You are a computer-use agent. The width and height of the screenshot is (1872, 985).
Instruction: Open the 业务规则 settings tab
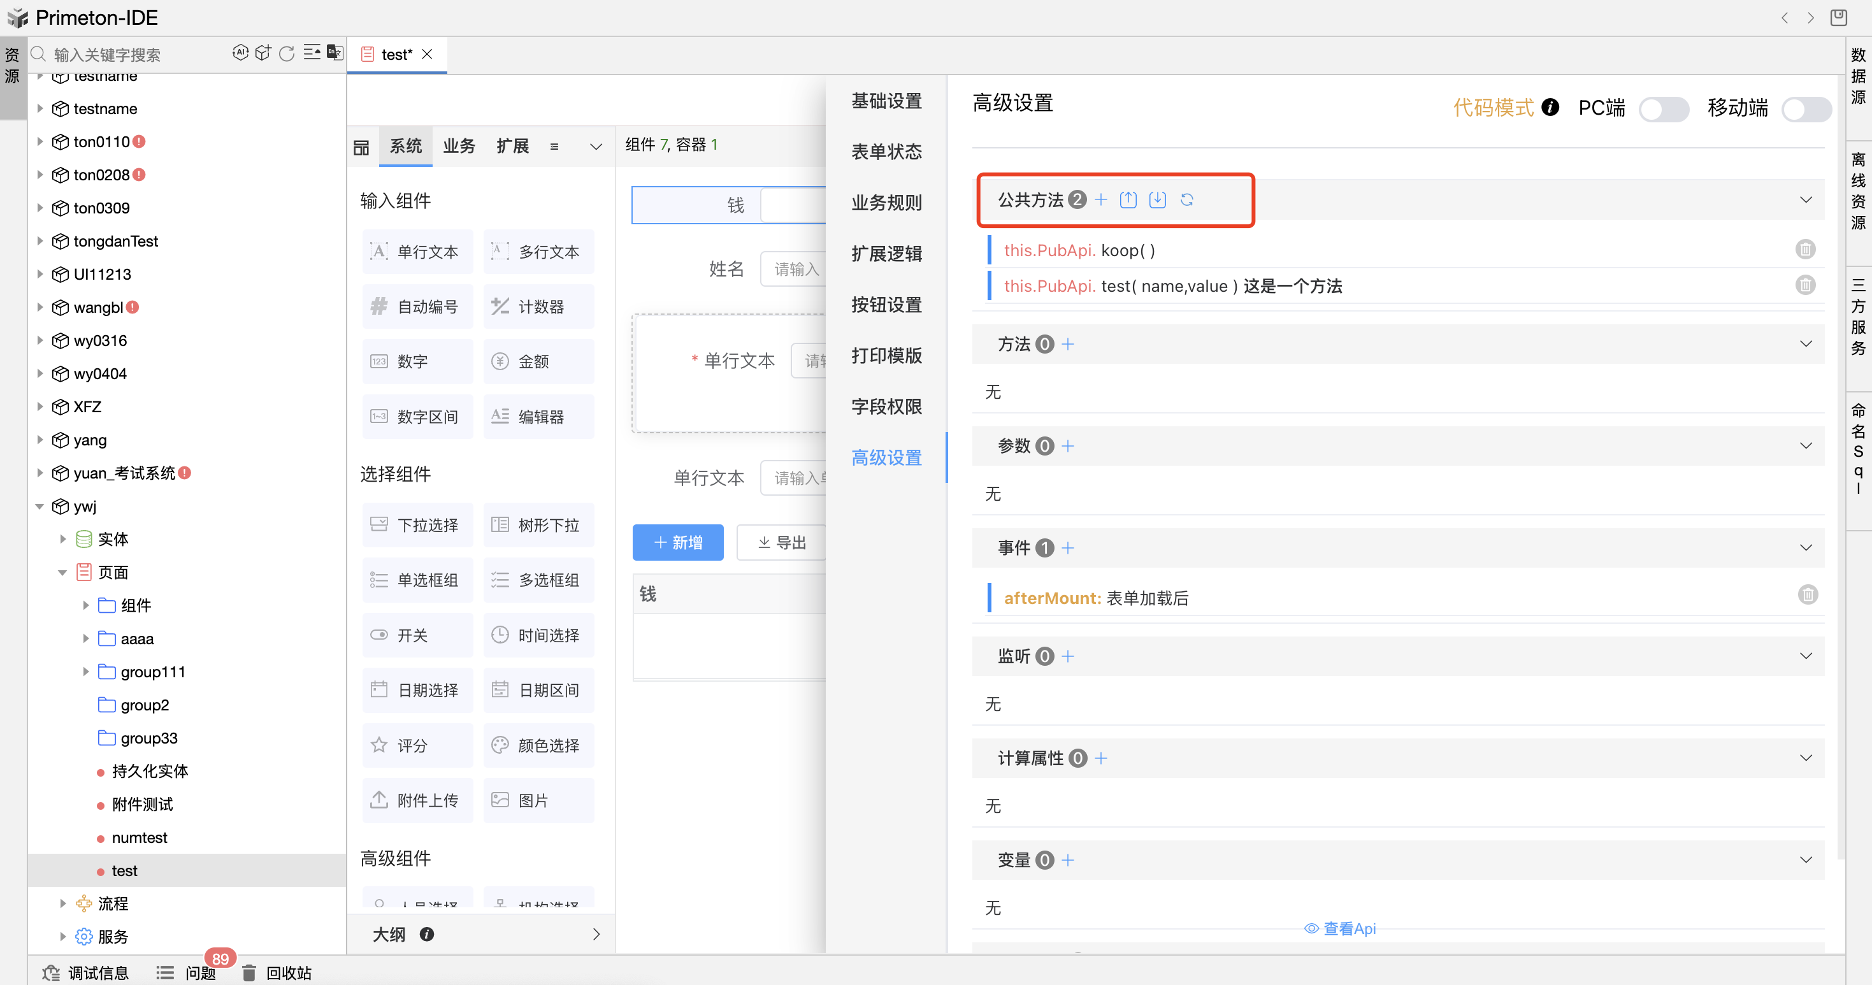point(886,203)
